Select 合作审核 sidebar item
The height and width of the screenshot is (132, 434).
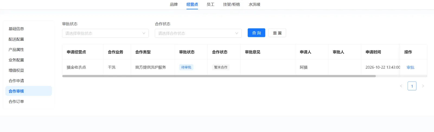pyautogui.click(x=28, y=91)
